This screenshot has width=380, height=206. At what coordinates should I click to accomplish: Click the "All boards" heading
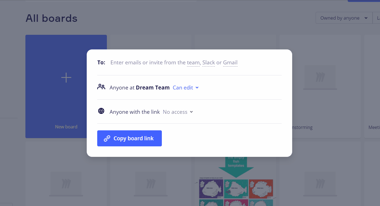tap(52, 18)
